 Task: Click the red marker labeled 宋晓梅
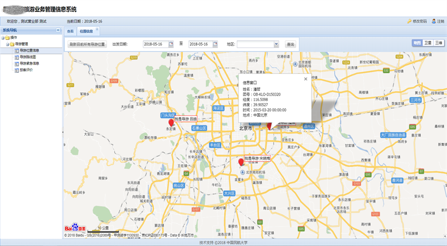(241, 162)
